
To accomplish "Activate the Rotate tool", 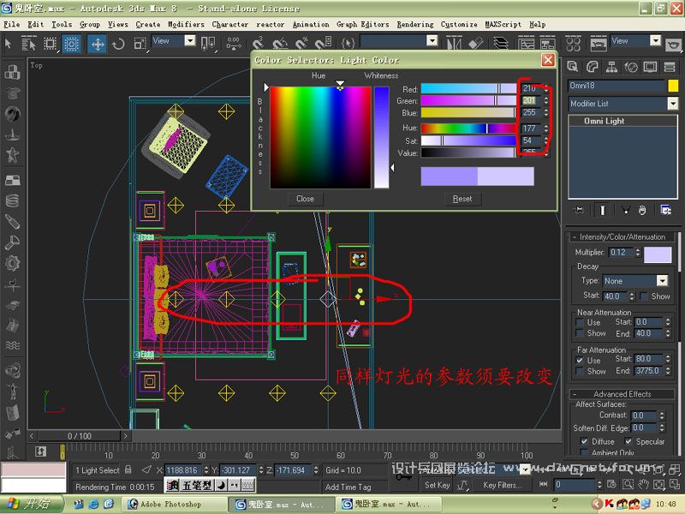I will click(118, 43).
